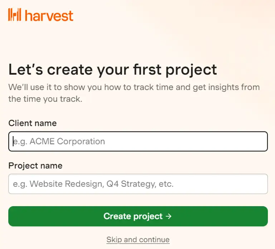
Task: Click the word "continue" in the skip link
Action: tap(155, 240)
